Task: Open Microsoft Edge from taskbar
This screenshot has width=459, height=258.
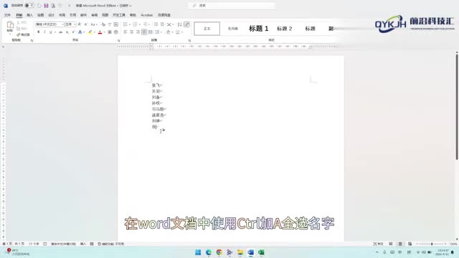Action: [x=209, y=252]
